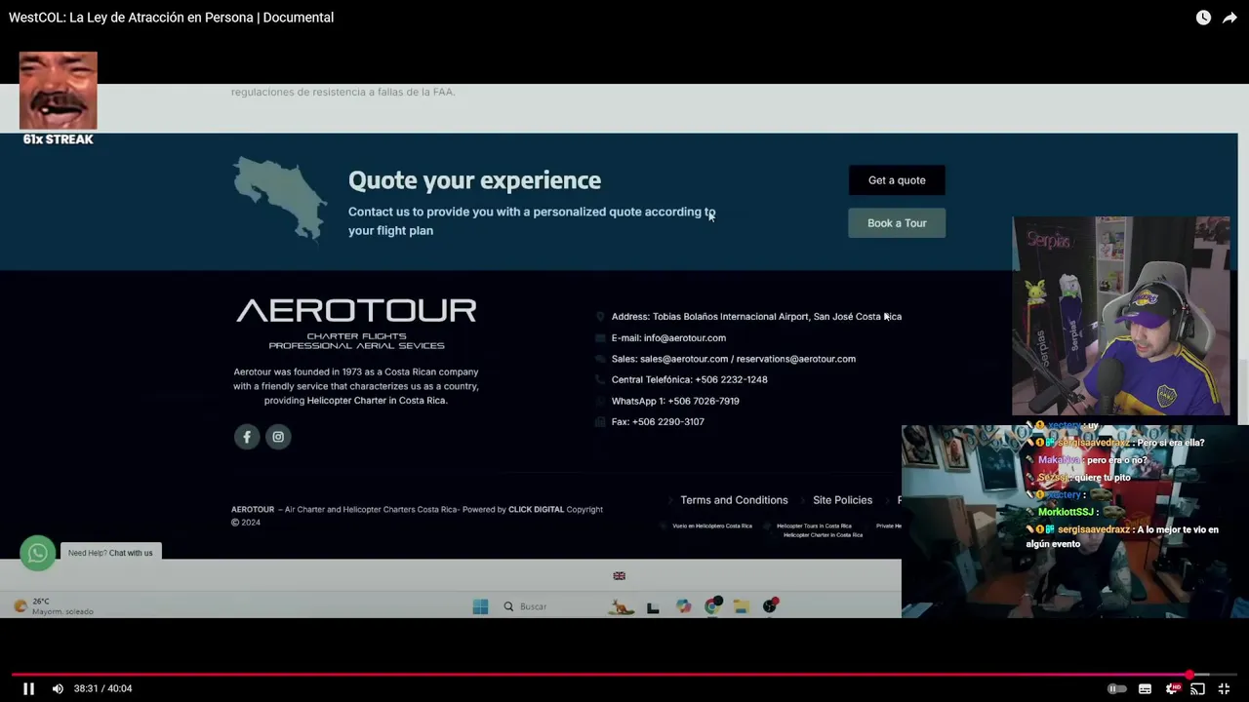Viewport: 1249px width, 702px height.
Task: Click the Book a Tour button
Action: click(897, 223)
